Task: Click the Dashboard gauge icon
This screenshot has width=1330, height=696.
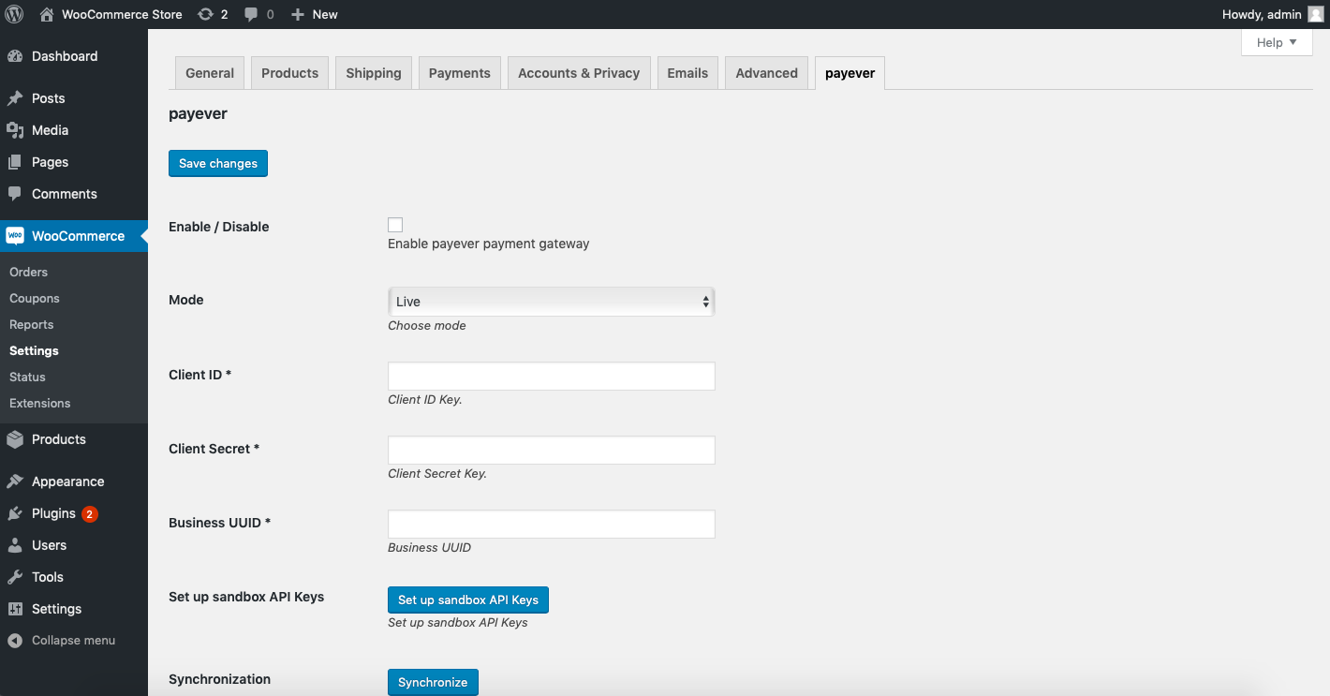Action: [x=15, y=56]
